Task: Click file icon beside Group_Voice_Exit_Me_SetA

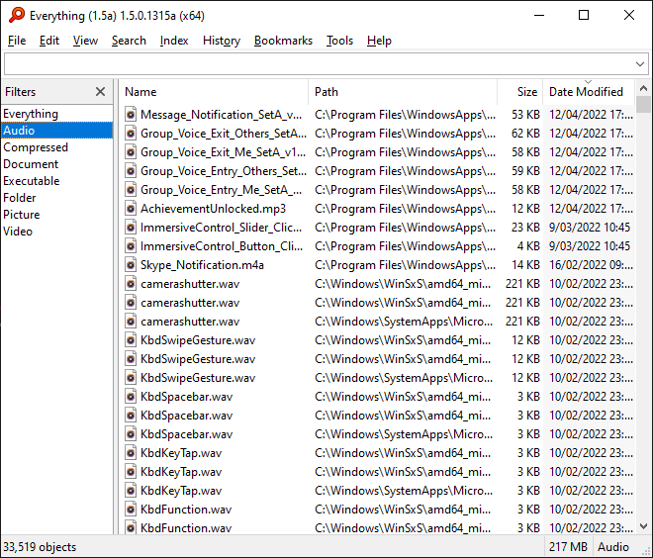Action: coord(131,152)
